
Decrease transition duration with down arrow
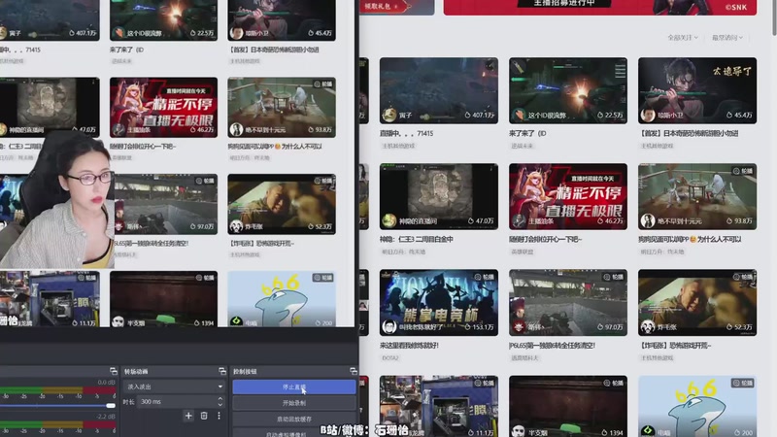(x=220, y=404)
